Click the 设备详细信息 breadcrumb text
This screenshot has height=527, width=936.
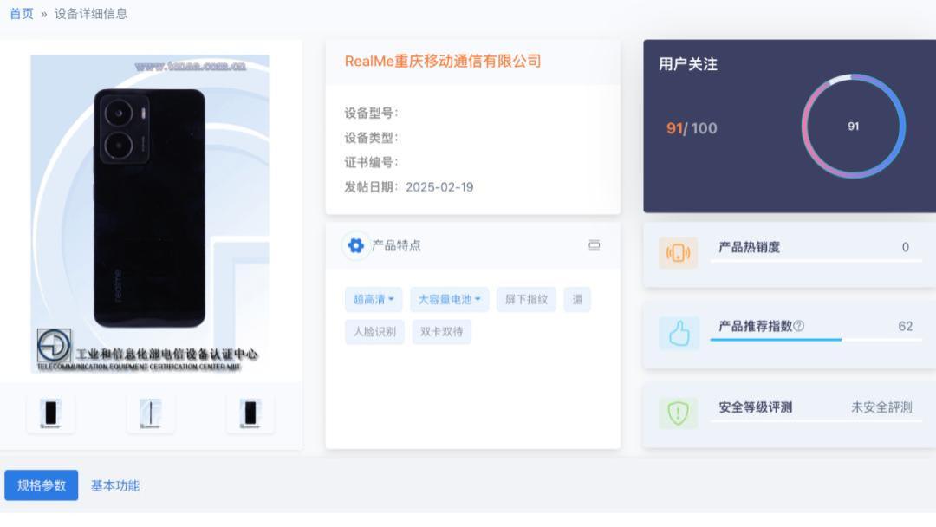91,14
